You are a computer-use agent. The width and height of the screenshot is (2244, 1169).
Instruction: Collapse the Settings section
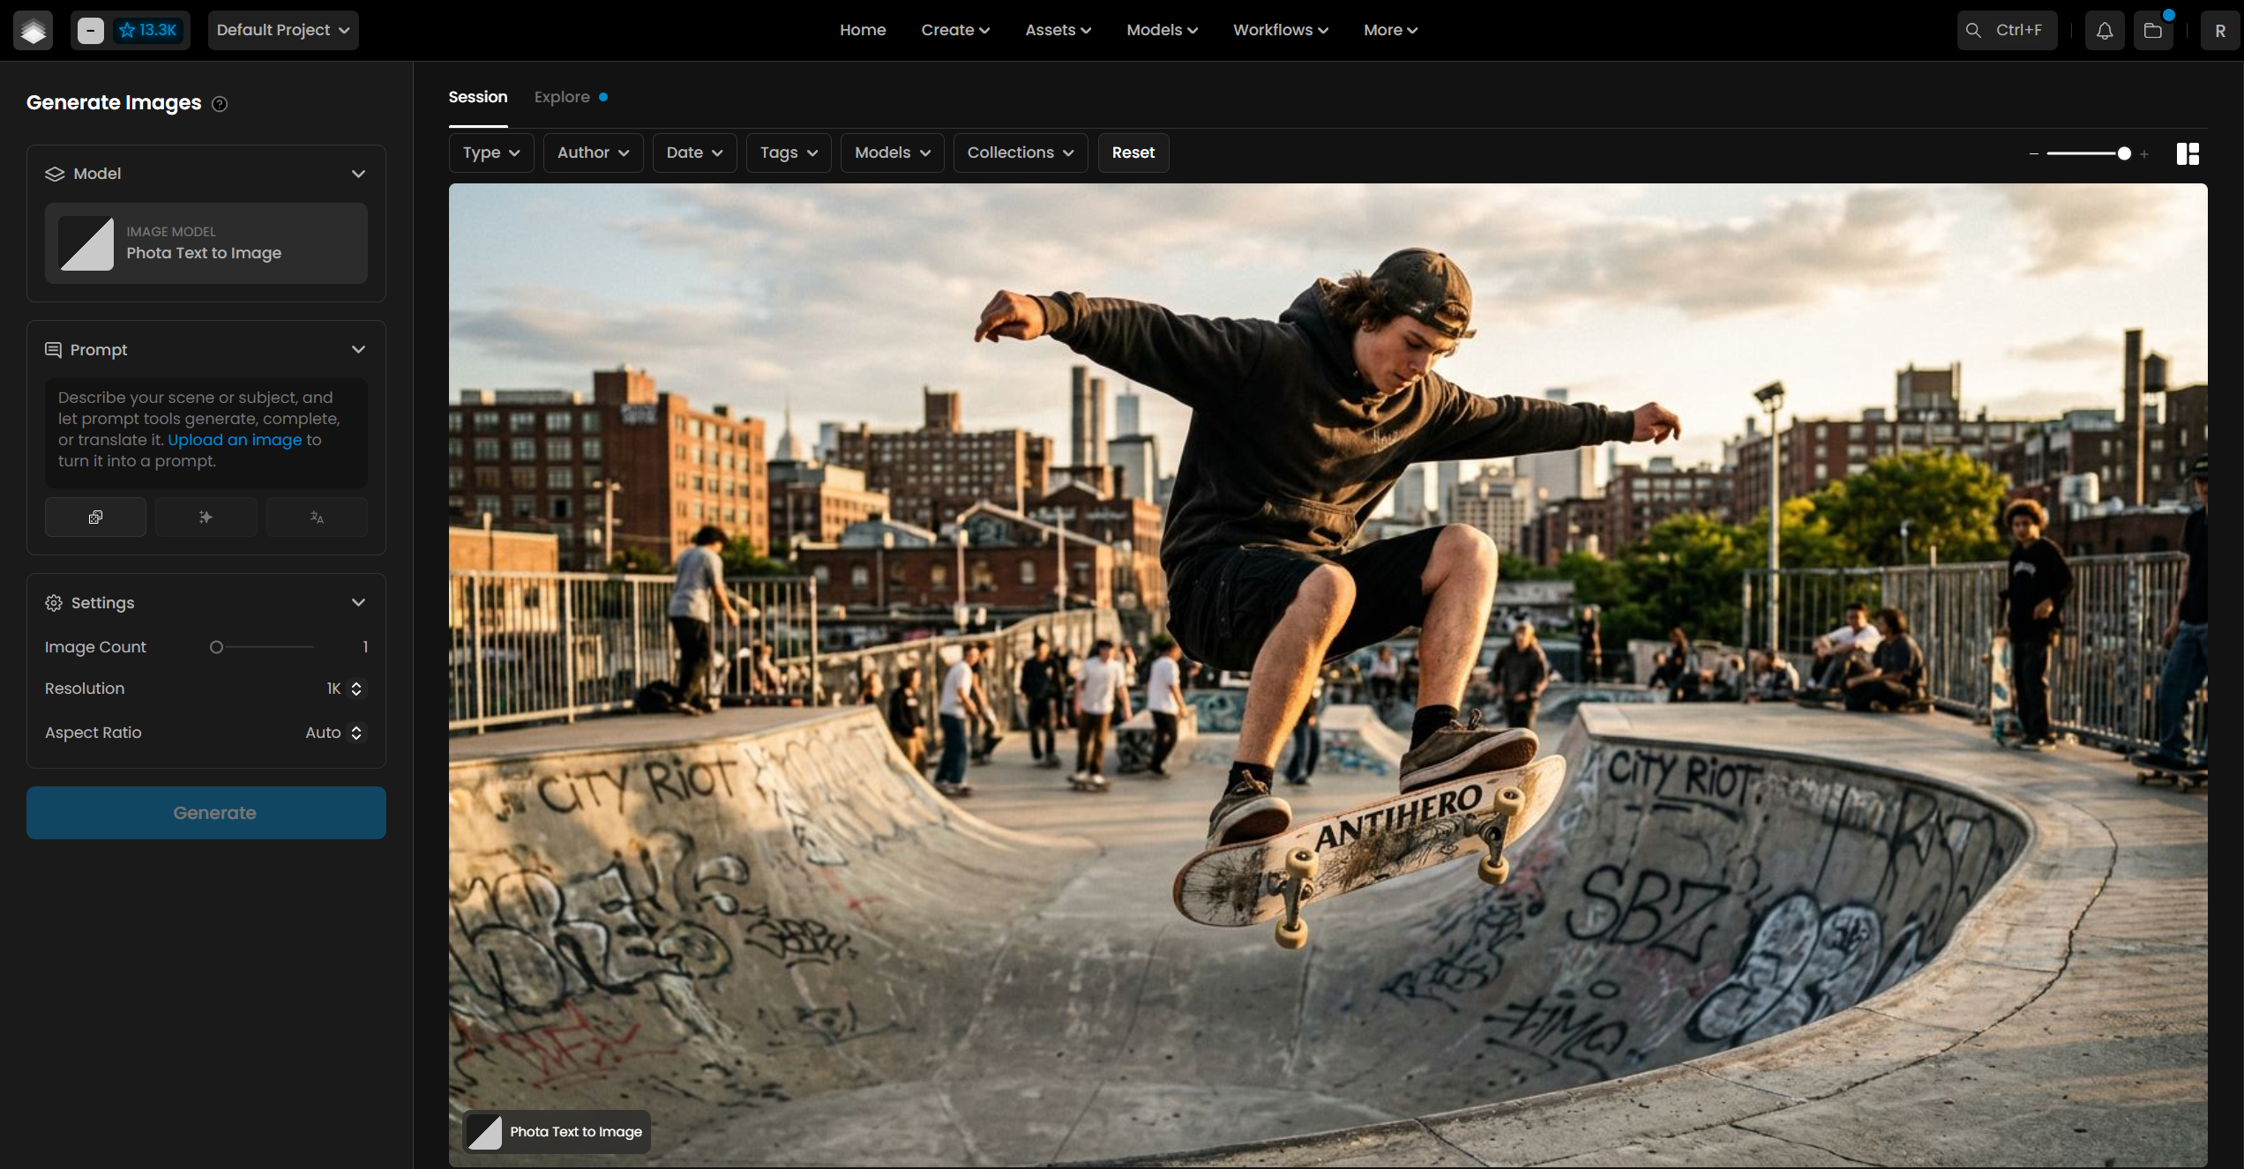(358, 603)
